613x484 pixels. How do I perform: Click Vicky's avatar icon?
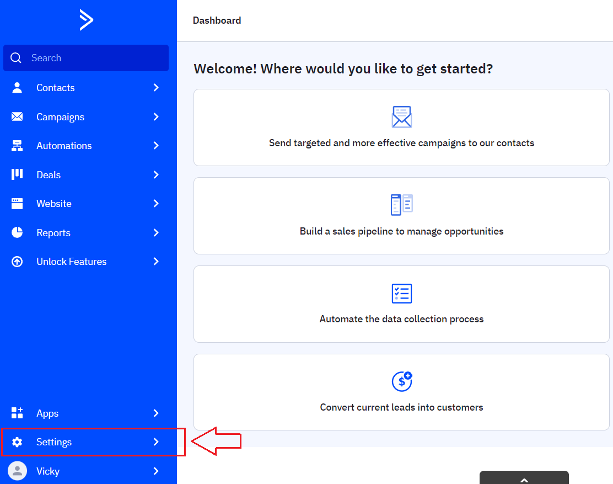(18, 471)
